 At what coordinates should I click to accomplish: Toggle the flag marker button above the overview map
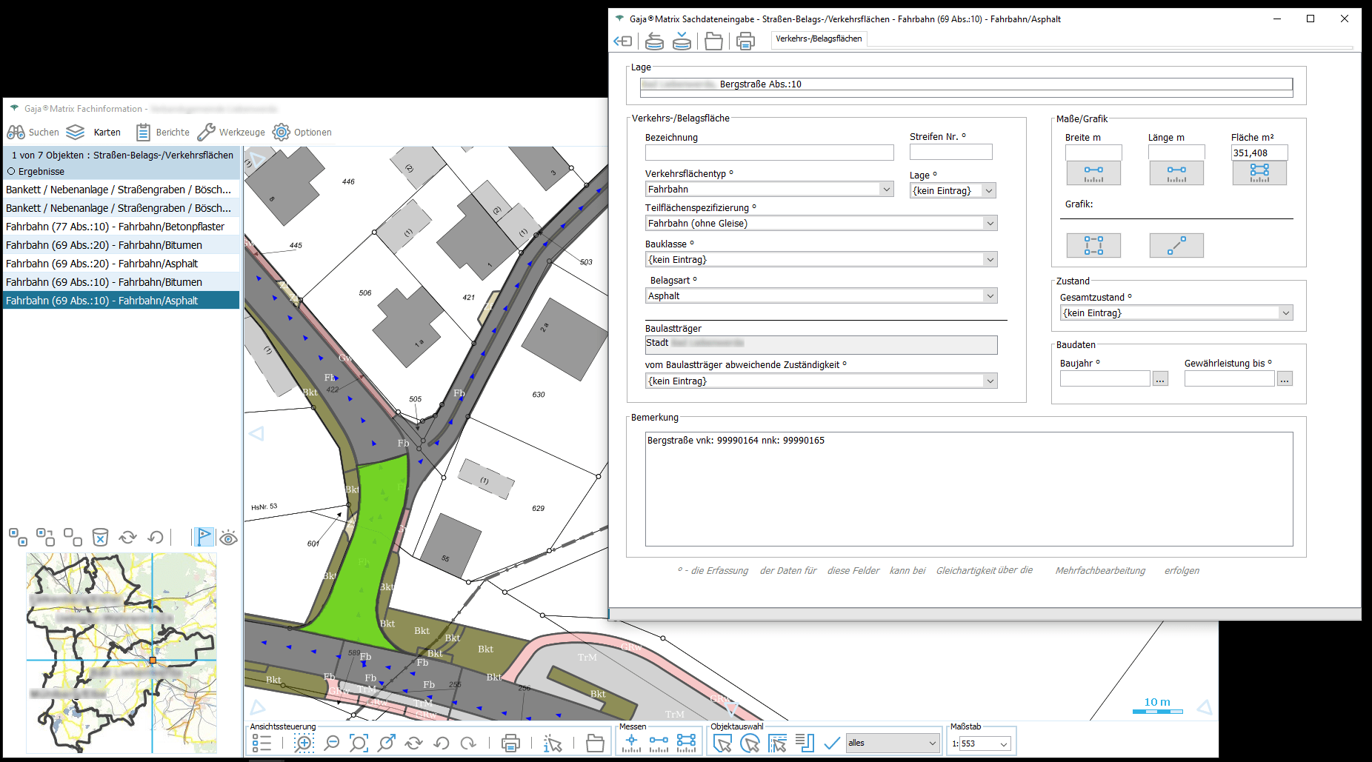coord(203,537)
